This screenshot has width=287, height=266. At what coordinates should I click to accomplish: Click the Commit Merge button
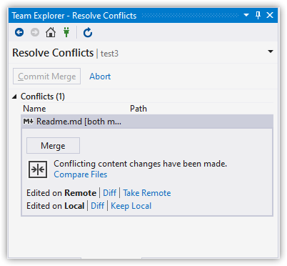tap(46, 77)
